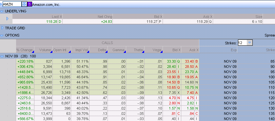This screenshot has height=121, width=275.
Task: Open the Strikes count dropdown
Action: pyautogui.click(x=249, y=43)
